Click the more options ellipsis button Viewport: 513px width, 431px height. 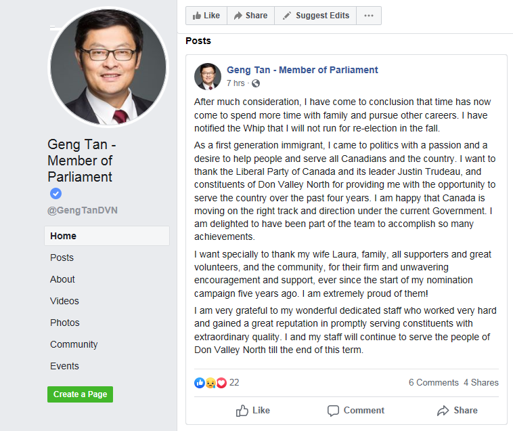[369, 16]
